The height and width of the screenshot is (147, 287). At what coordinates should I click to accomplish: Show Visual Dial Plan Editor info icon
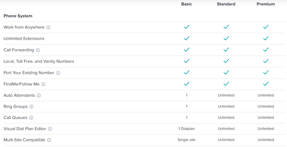tap(50, 129)
